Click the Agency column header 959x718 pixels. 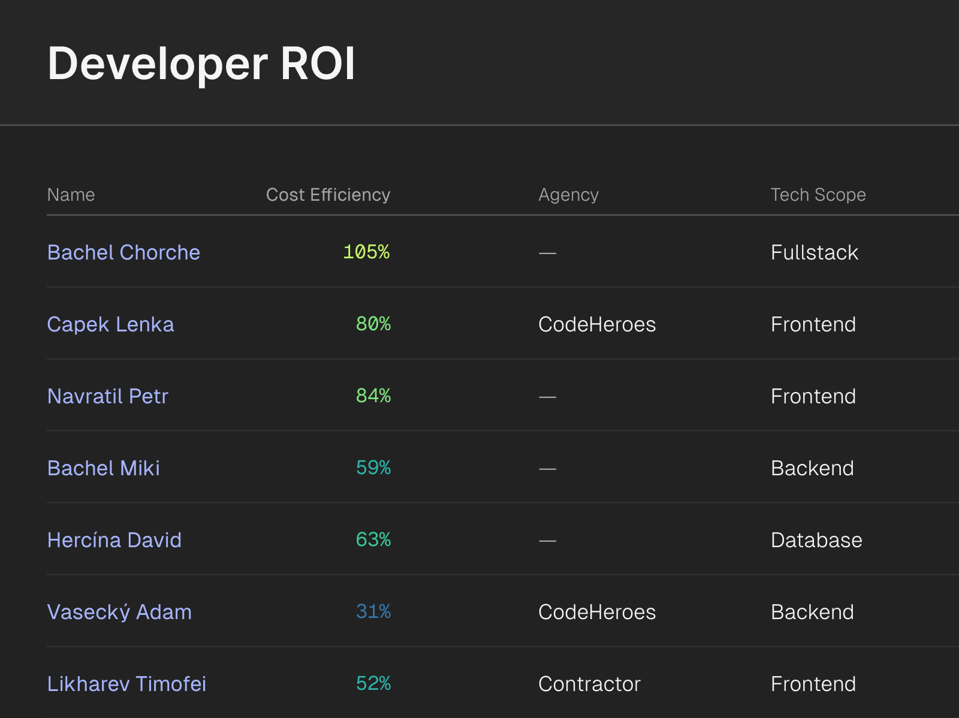coord(568,195)
